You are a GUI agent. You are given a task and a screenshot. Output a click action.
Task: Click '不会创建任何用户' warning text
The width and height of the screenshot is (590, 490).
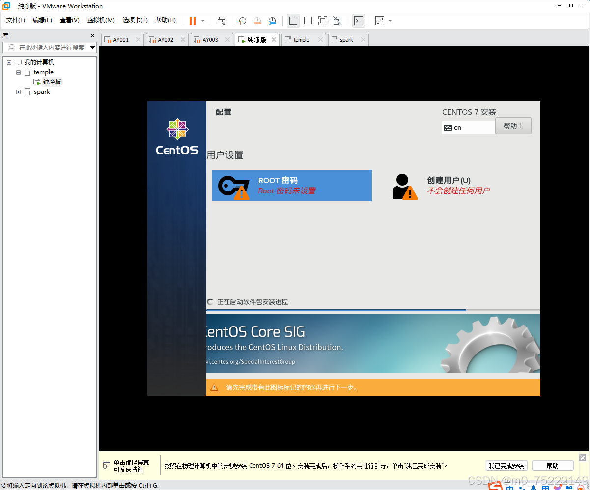point(458,191)
